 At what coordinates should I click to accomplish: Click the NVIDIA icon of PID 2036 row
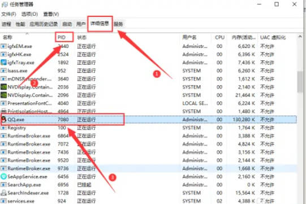[x=3, y=87]
